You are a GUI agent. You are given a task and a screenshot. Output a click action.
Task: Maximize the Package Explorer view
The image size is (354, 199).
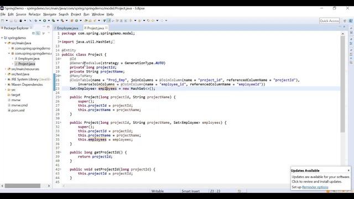[x=48, y=27]
